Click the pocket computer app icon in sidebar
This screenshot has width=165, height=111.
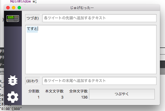[13, 18]
